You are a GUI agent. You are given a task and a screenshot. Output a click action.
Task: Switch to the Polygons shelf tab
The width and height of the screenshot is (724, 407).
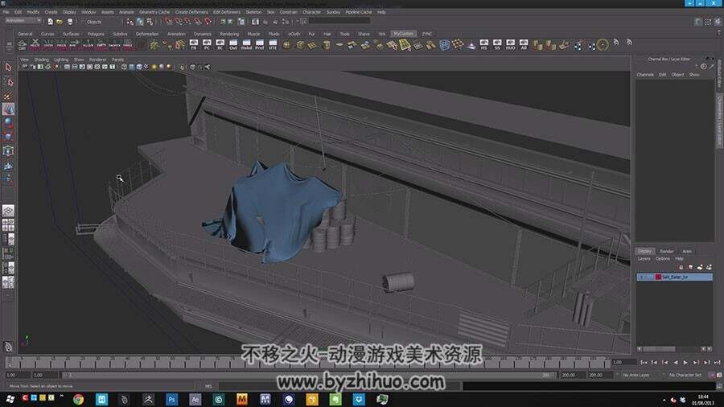pos(96,34)
